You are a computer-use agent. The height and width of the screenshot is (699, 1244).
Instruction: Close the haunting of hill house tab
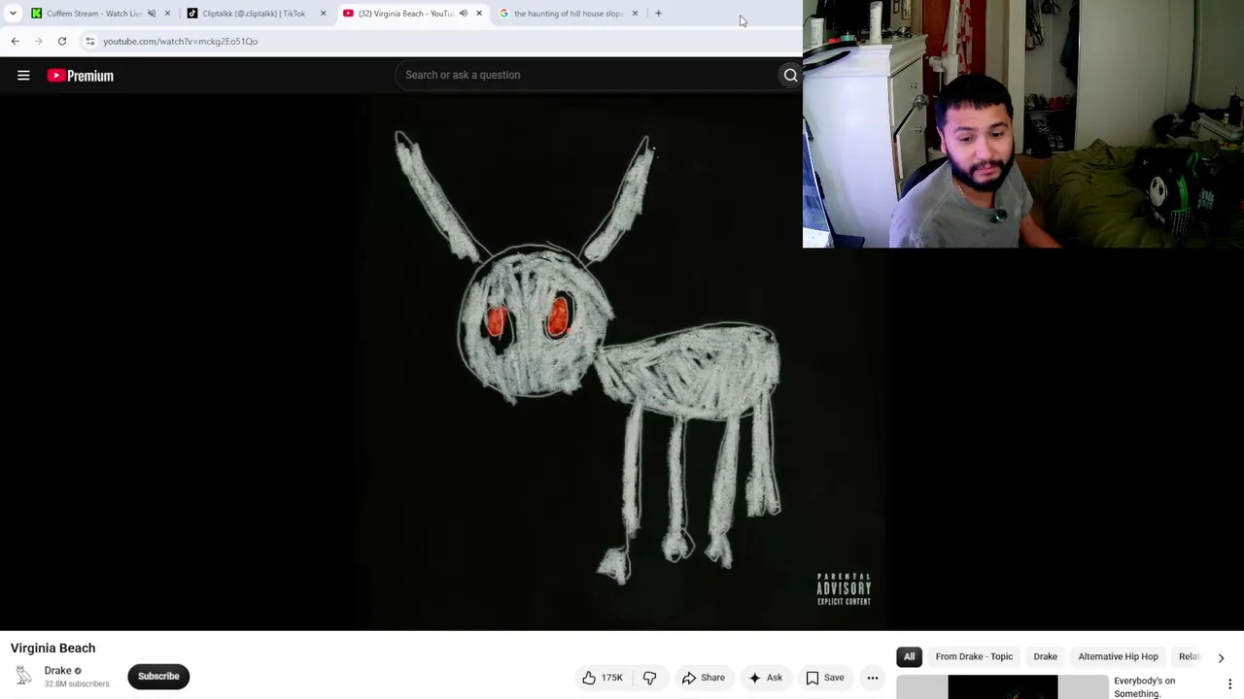click(x=635, y=14)
